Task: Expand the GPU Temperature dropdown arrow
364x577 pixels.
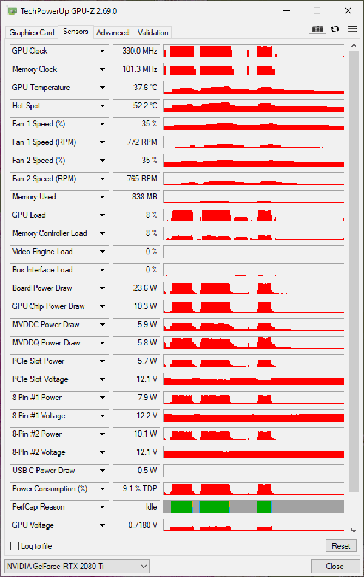Action: pos(103,88)
